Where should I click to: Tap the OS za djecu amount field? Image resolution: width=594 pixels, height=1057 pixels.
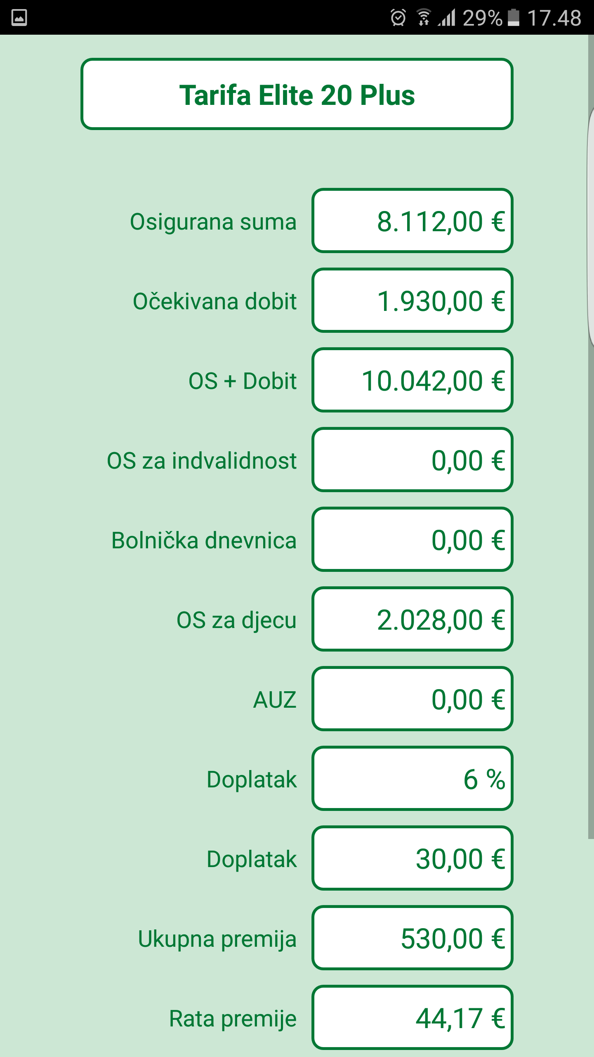click(x=412, y=619)
